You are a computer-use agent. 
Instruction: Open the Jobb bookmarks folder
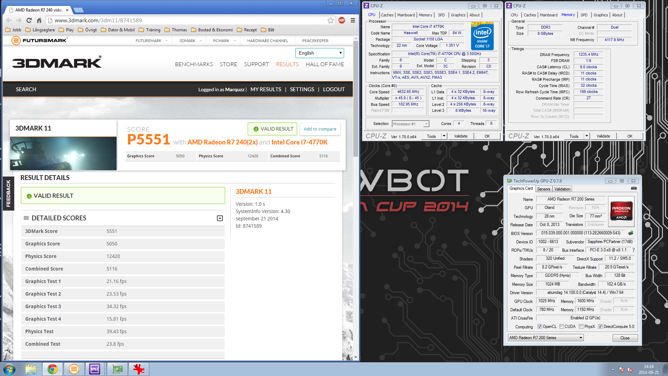coord(13,30)
